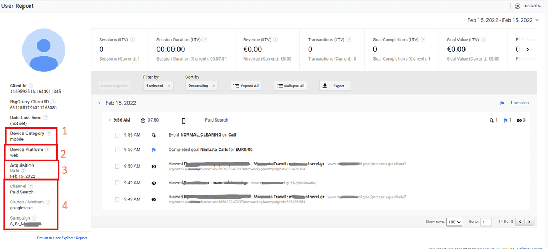
Task: Check the Nimbata Calls goal row checkbox
Action: click(x=117, y=150)
